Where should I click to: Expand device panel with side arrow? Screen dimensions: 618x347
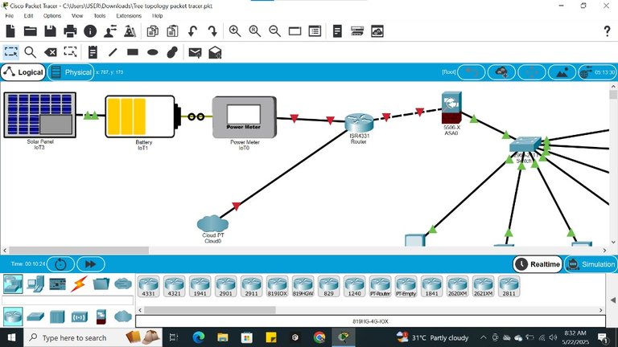click(612, 300)
